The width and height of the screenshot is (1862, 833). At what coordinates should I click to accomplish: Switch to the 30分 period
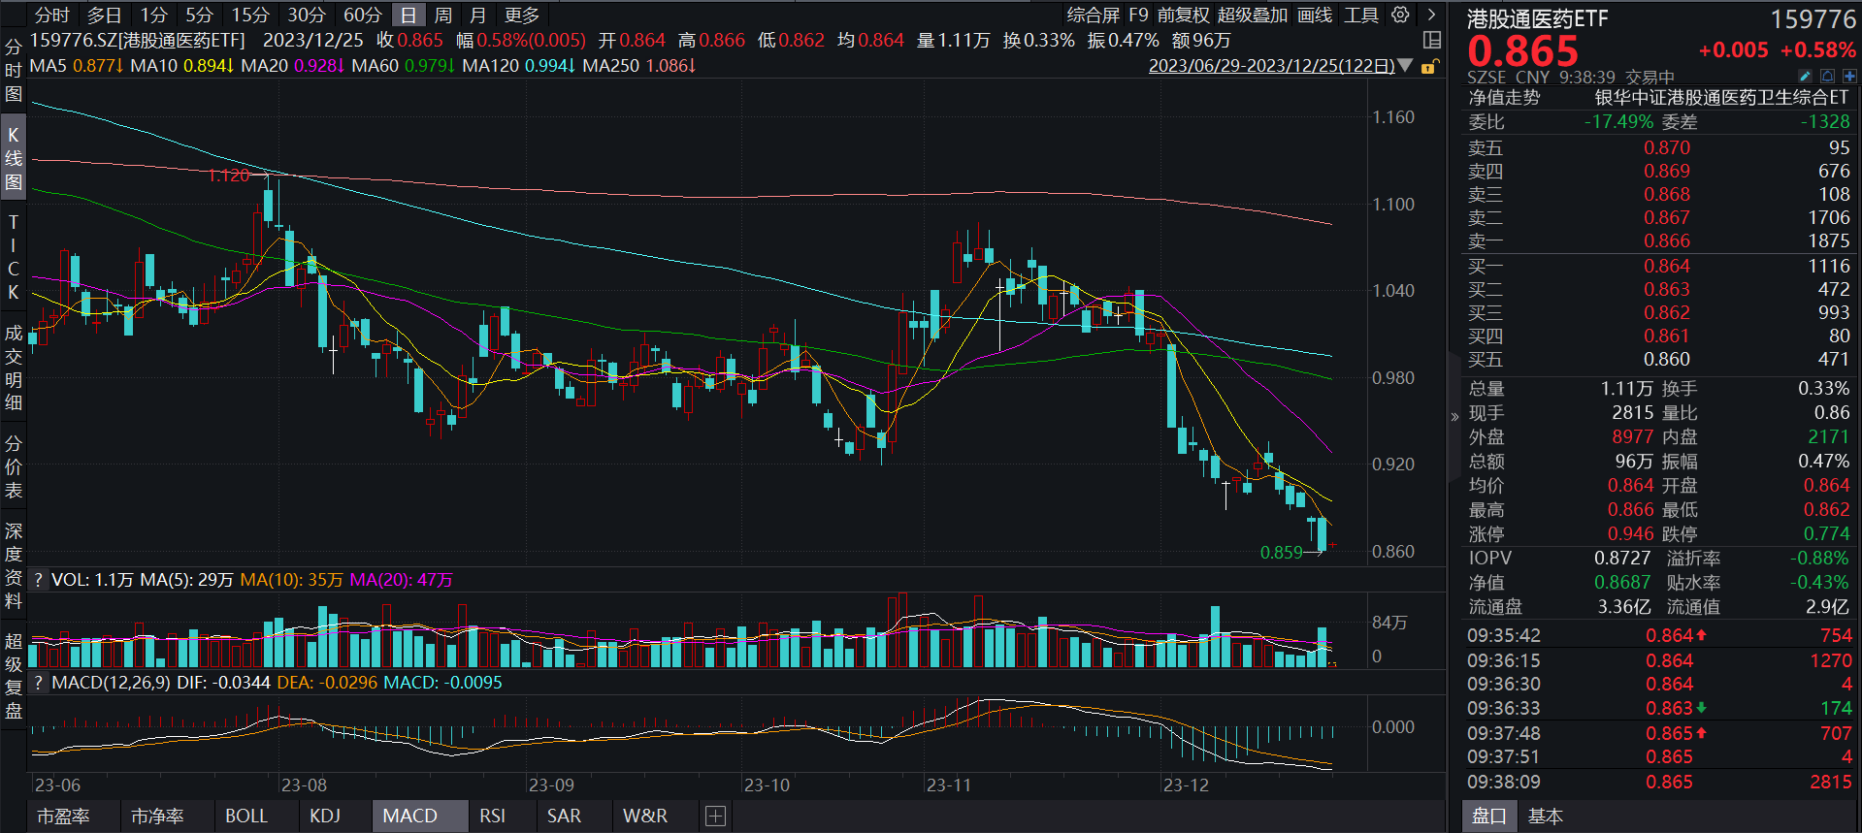coord(307,15)
